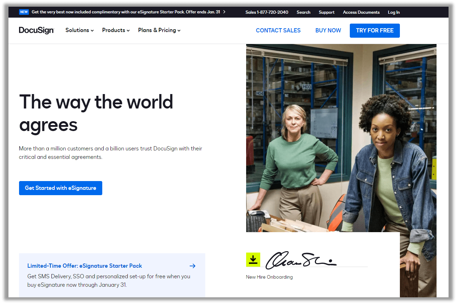Click Log In
Image resolution: width=457 pixels, height=304 pixels.
click(x=394, y=12)
